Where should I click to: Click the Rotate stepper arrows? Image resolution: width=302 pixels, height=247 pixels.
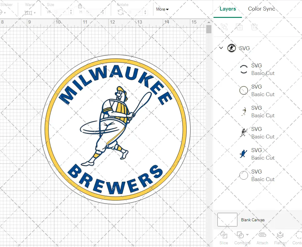click(x=145, y=12)
